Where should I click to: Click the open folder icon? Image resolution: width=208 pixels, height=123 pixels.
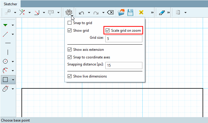pos(121,12)
